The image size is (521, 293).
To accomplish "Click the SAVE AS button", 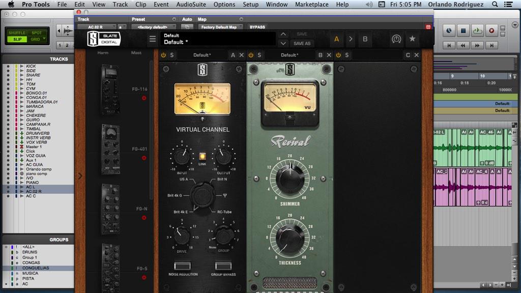I will pyautogui.click(x=302, y=43).
